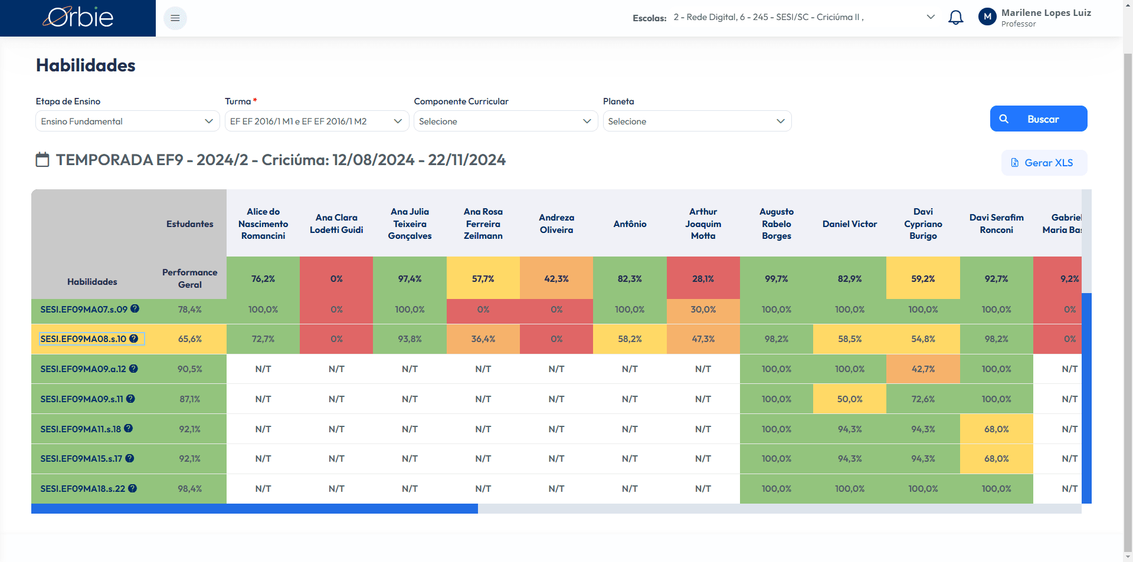The image size is (1133, 562).
Task: Click help icon for SESI.EF09MA07.s.09
Action: tap(135, 308)
